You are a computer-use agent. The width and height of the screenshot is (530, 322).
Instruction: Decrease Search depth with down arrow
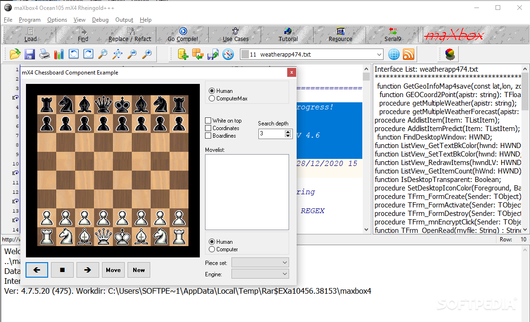[x=288, y=136]
